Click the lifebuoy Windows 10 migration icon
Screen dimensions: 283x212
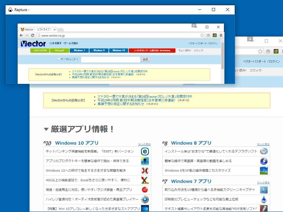pos(145,171)
